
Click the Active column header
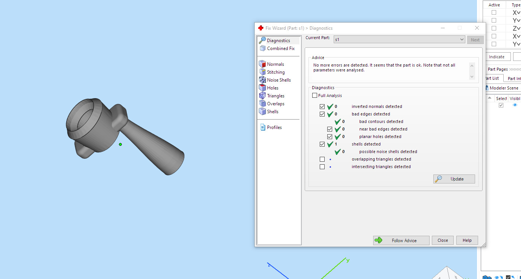pyautogui.click(x=494, y=5)
